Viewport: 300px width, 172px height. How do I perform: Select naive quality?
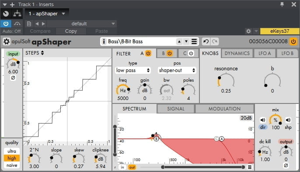click(x=12, y=165)
